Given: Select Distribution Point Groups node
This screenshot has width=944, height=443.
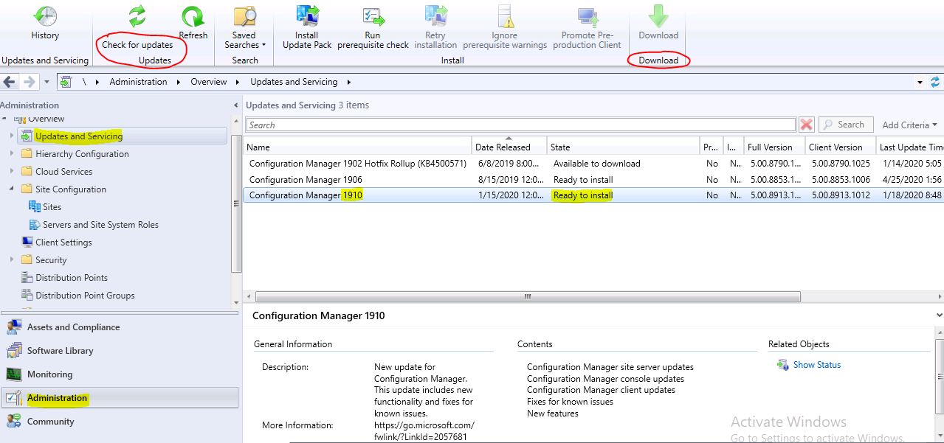Looking at the screenshot, I should coord(85,296).
